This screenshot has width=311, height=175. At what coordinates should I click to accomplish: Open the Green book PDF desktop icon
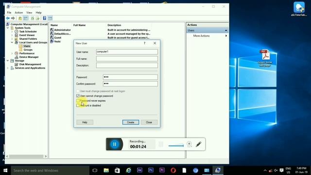pyautogui.click(x=265, y=58)
